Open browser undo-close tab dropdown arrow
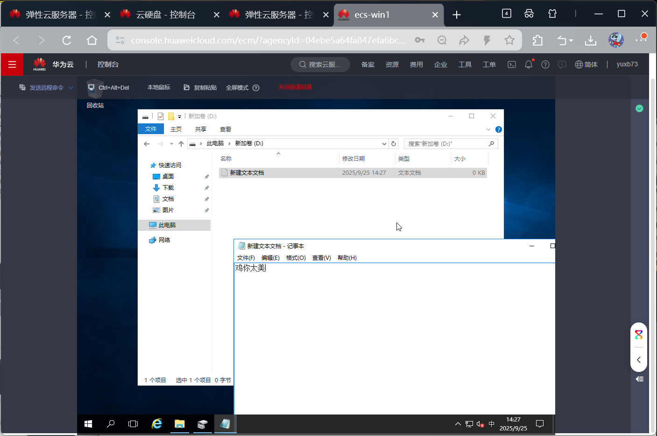The width and height of the screenshot is (657, 436). point(571,41)
